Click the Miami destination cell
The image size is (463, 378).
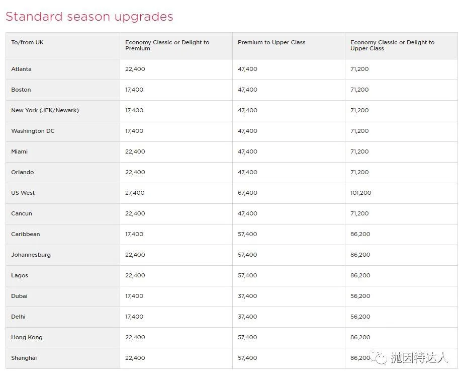point(20,152)
